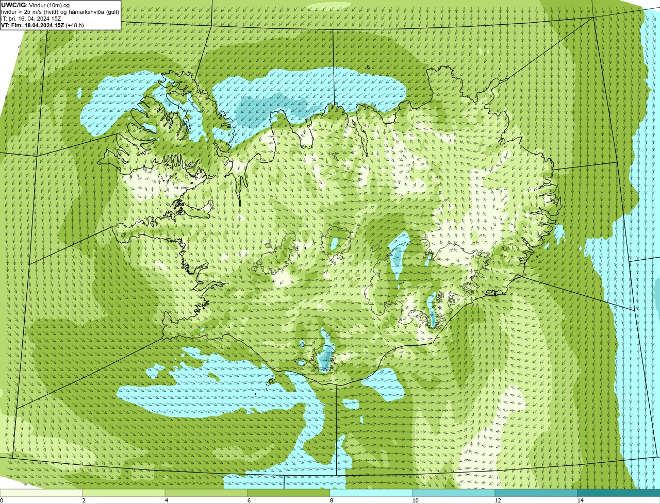Click the legend scale label "12"
This screenshot has width=660, height=504.
pos(498,500)
